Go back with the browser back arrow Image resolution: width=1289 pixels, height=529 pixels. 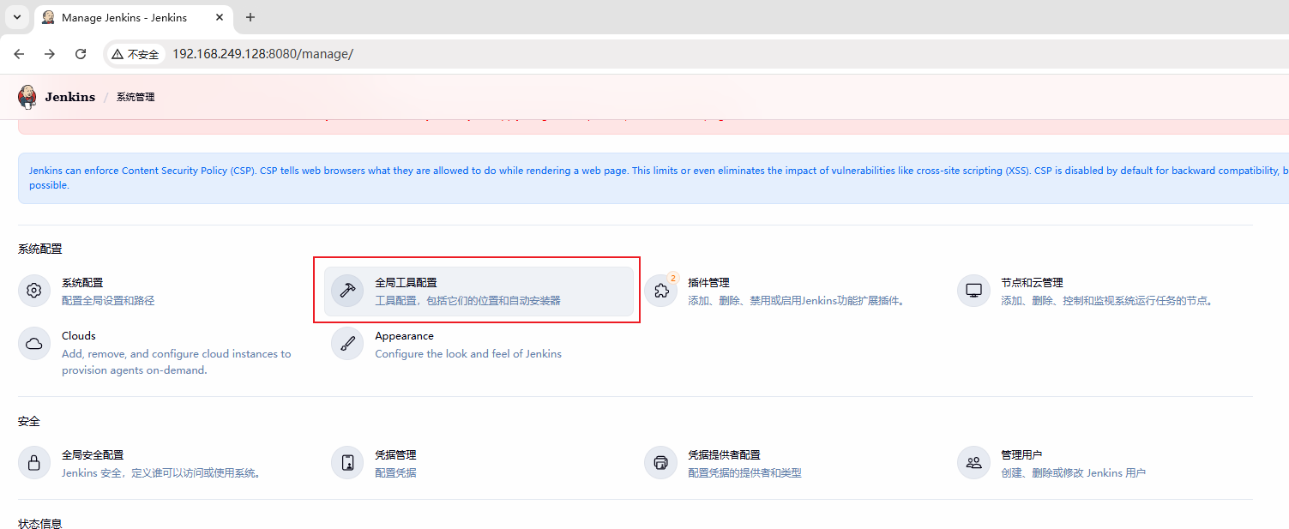point(19,54)
